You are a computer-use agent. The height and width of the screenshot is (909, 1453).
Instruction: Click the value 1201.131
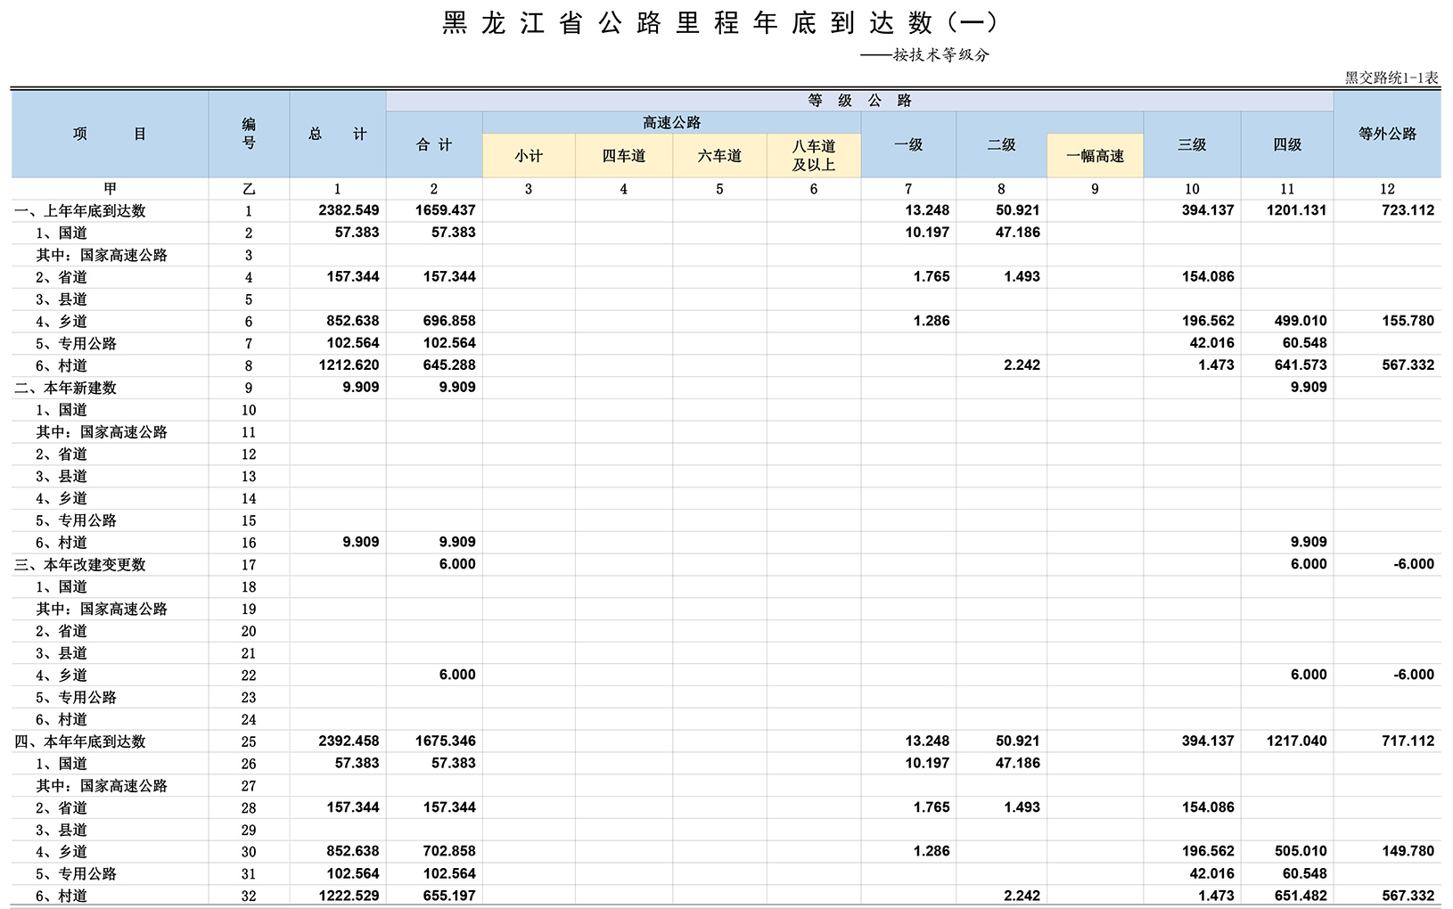[x=1297, y=210]
